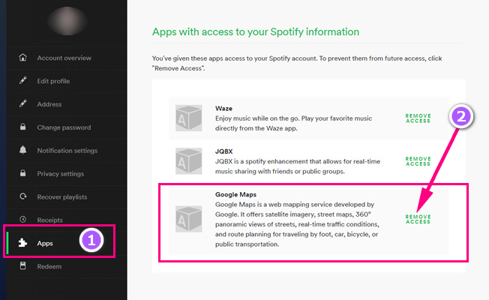Screen dimensions: 489x300
Task: Click the refresh icon beside Recover playlists
Action: pyautogui.click(x=22, y=197)
